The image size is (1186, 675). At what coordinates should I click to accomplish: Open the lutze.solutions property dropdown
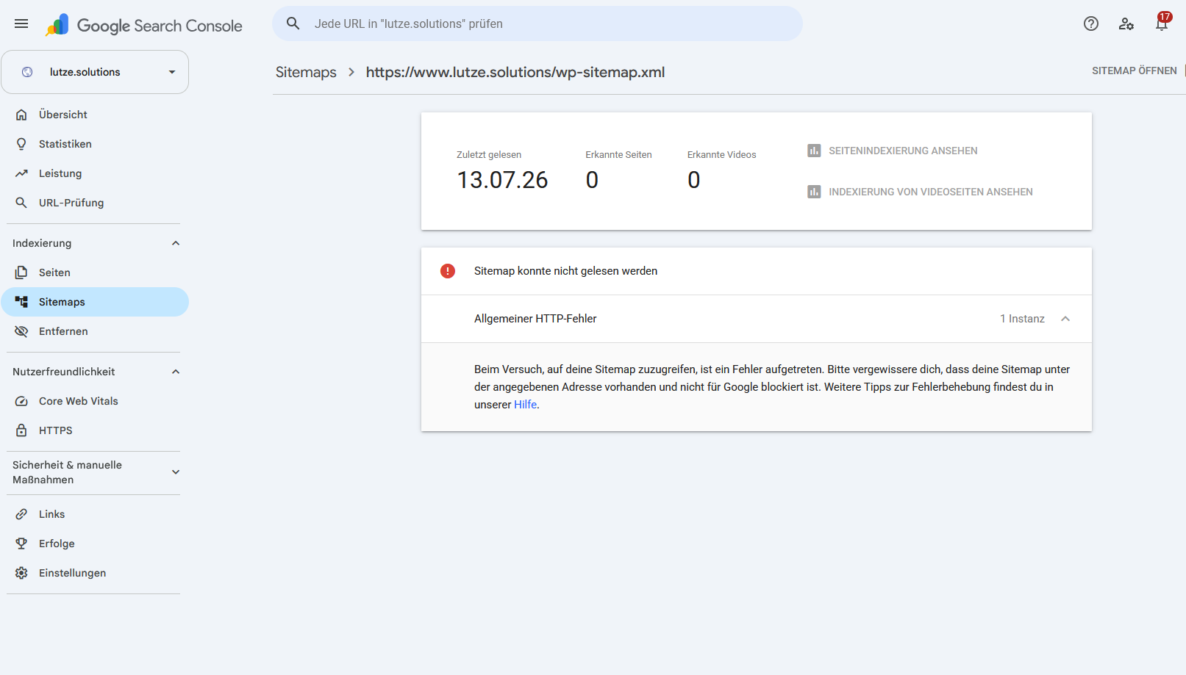pos(95,72)
